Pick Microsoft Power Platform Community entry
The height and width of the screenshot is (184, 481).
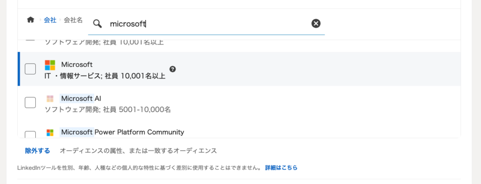pos(123,132)
